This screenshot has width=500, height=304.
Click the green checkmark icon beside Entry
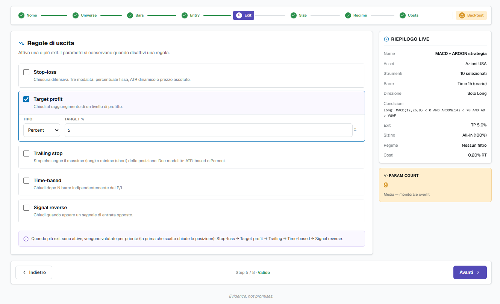(x=185, y=15)
